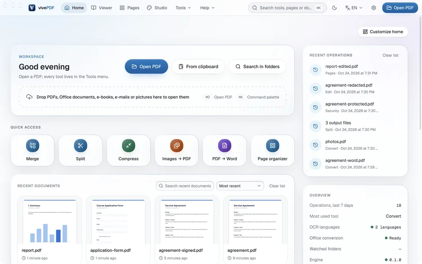Click history icon beside 3 output files
422x264 pixels.
[x=316, y=126]
